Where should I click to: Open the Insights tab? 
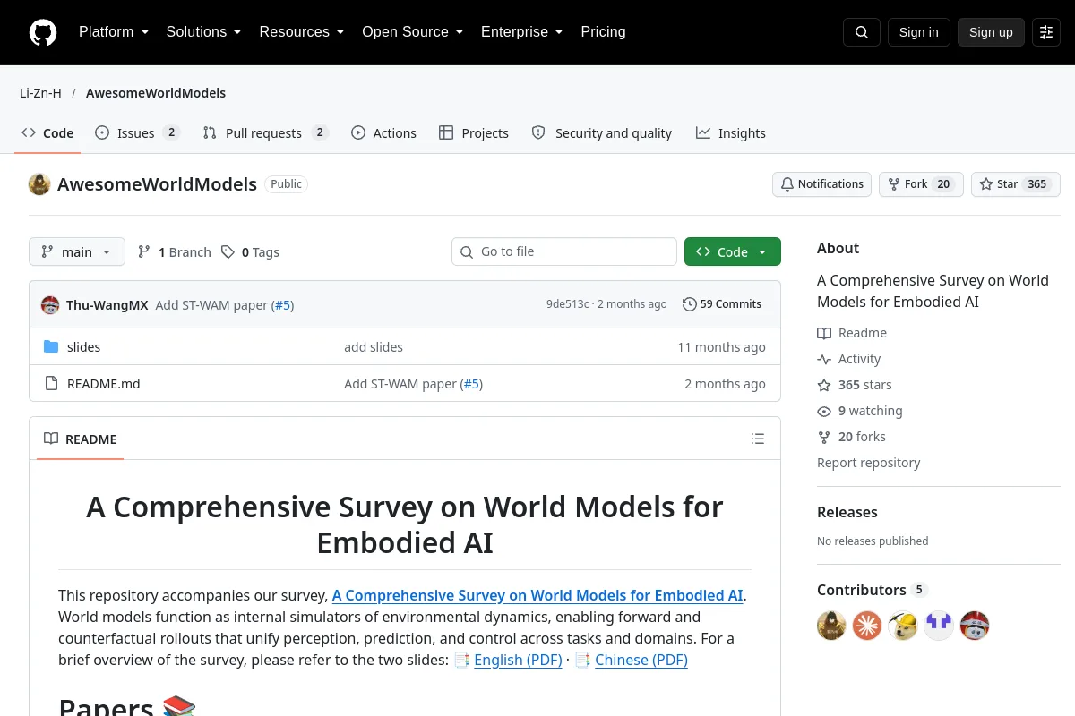[731, 133]
